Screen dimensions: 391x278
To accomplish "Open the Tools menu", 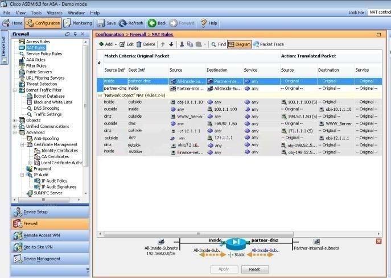I will 36,13.
